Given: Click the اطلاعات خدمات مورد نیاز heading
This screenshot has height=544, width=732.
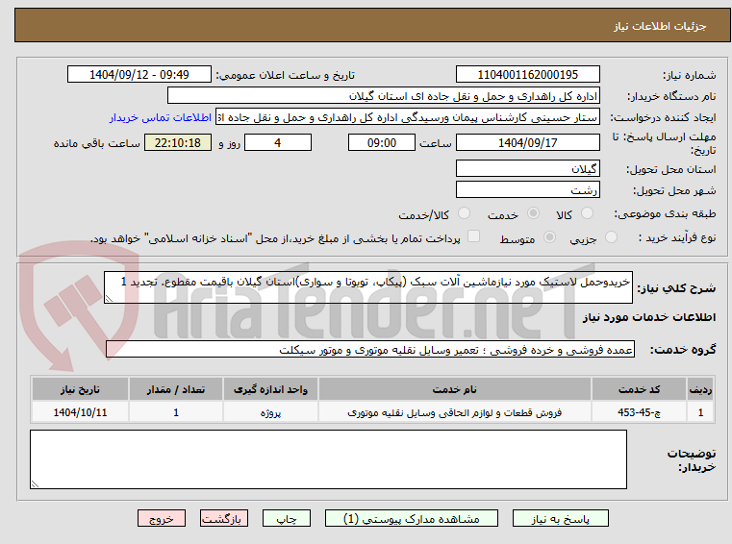Looking at the screenshot, I should (x=649, y=317).
